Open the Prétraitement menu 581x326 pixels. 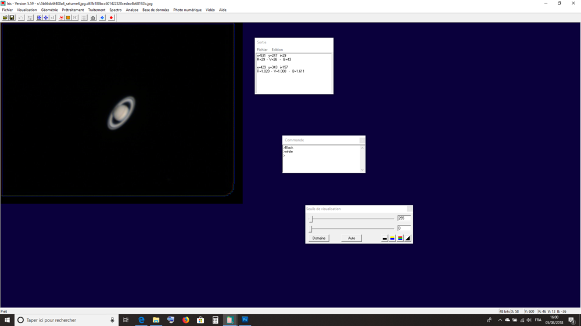pyautogui.click(x=73, y=10)
